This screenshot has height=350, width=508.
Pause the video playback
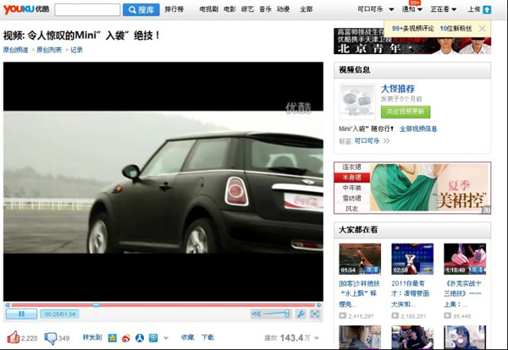21,314
